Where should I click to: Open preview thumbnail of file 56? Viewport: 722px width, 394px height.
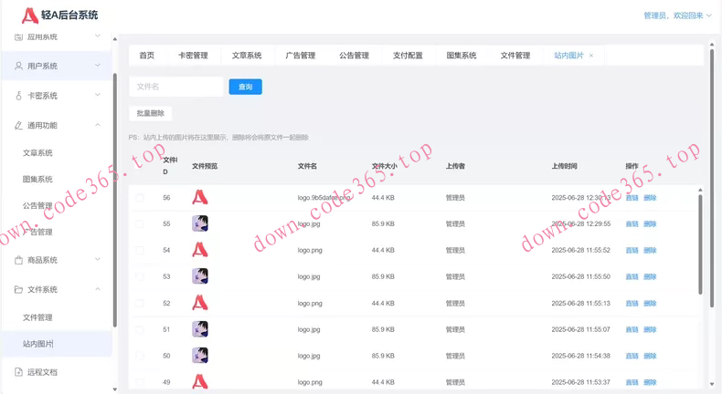click(200, 197)
